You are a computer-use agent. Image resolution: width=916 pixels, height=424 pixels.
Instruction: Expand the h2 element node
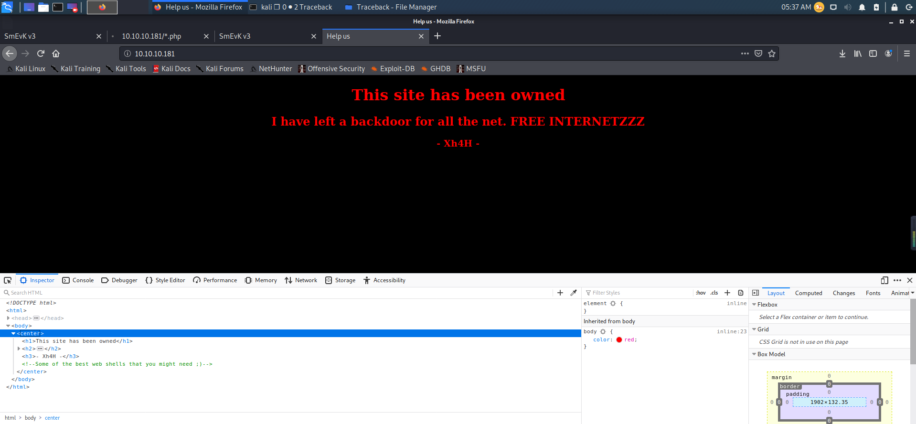point(19,349)
